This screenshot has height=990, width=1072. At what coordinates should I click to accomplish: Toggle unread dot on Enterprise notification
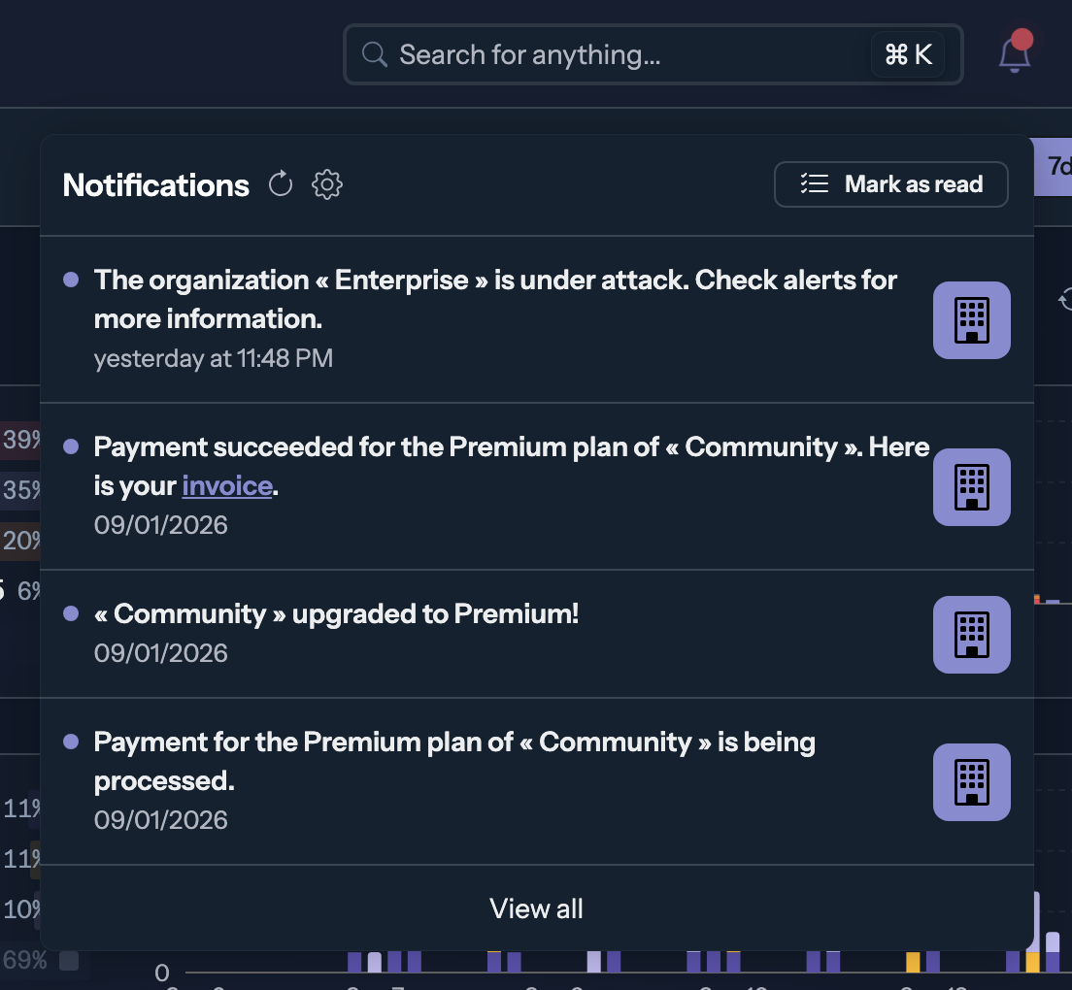71,280
